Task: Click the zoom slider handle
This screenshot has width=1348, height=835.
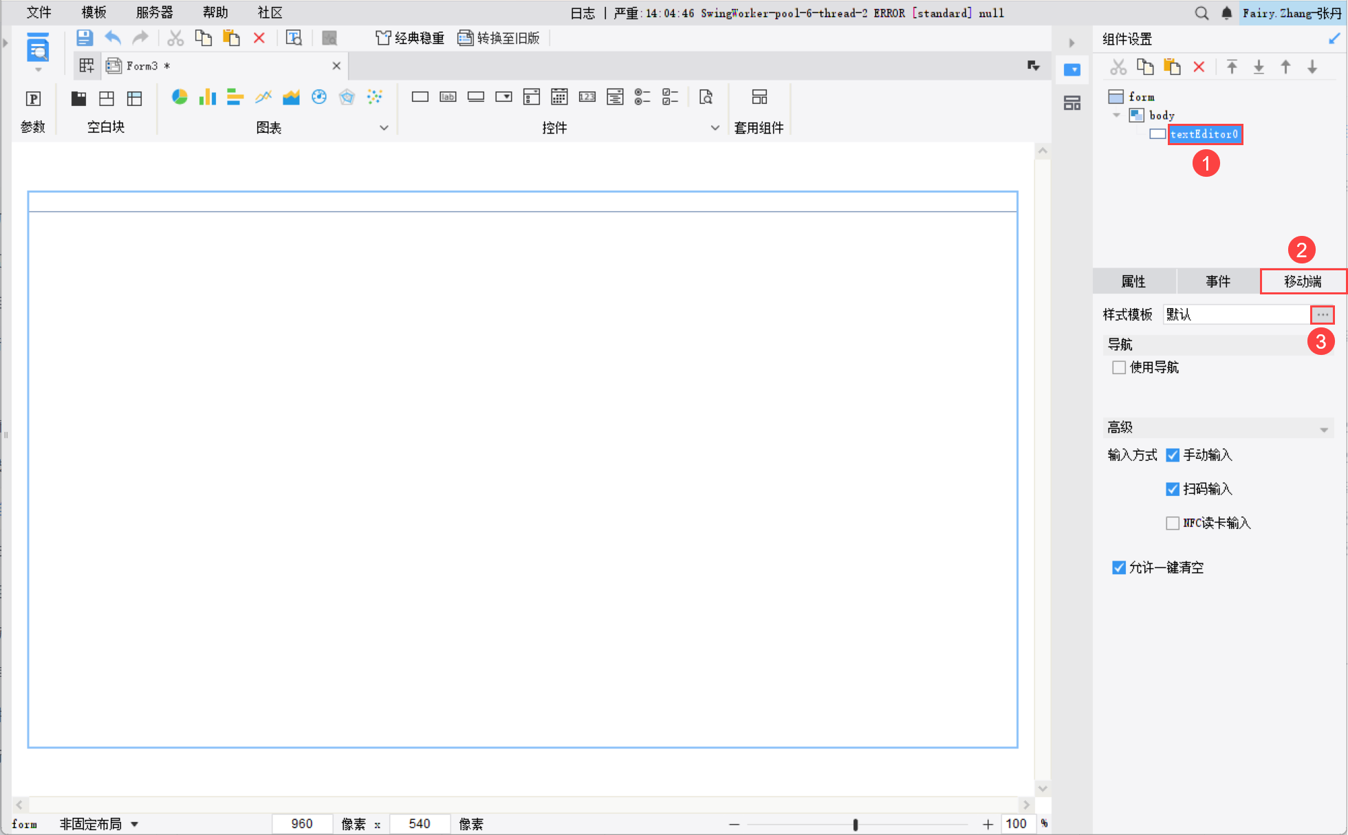Action: pos(856,824)
